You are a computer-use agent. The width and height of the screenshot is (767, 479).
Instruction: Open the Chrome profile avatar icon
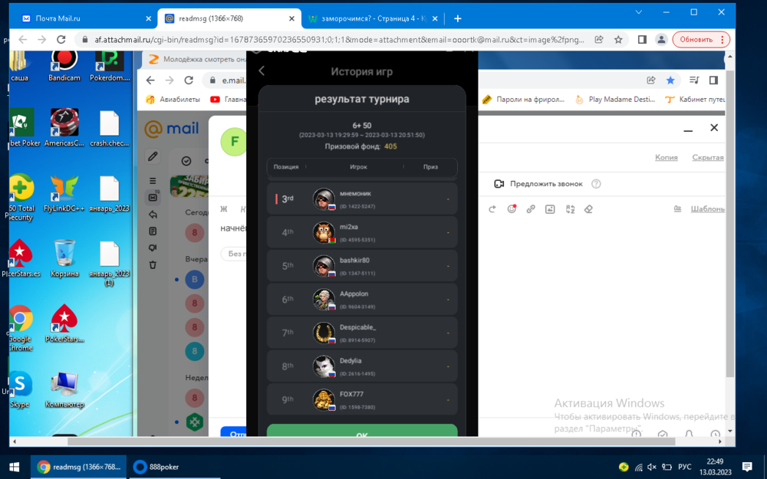[x=661, y=40]
